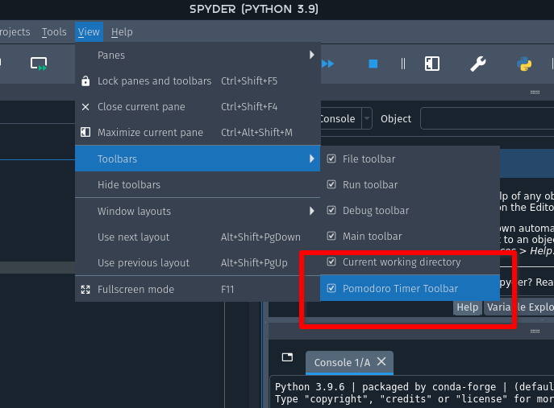Click the icon beside Maximize current pane
The height and width of the screenshot is (408, 554).
click(85, 132)
